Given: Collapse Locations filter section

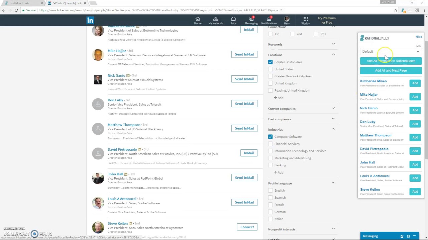Looking at the screenshot, I should 333,54.
